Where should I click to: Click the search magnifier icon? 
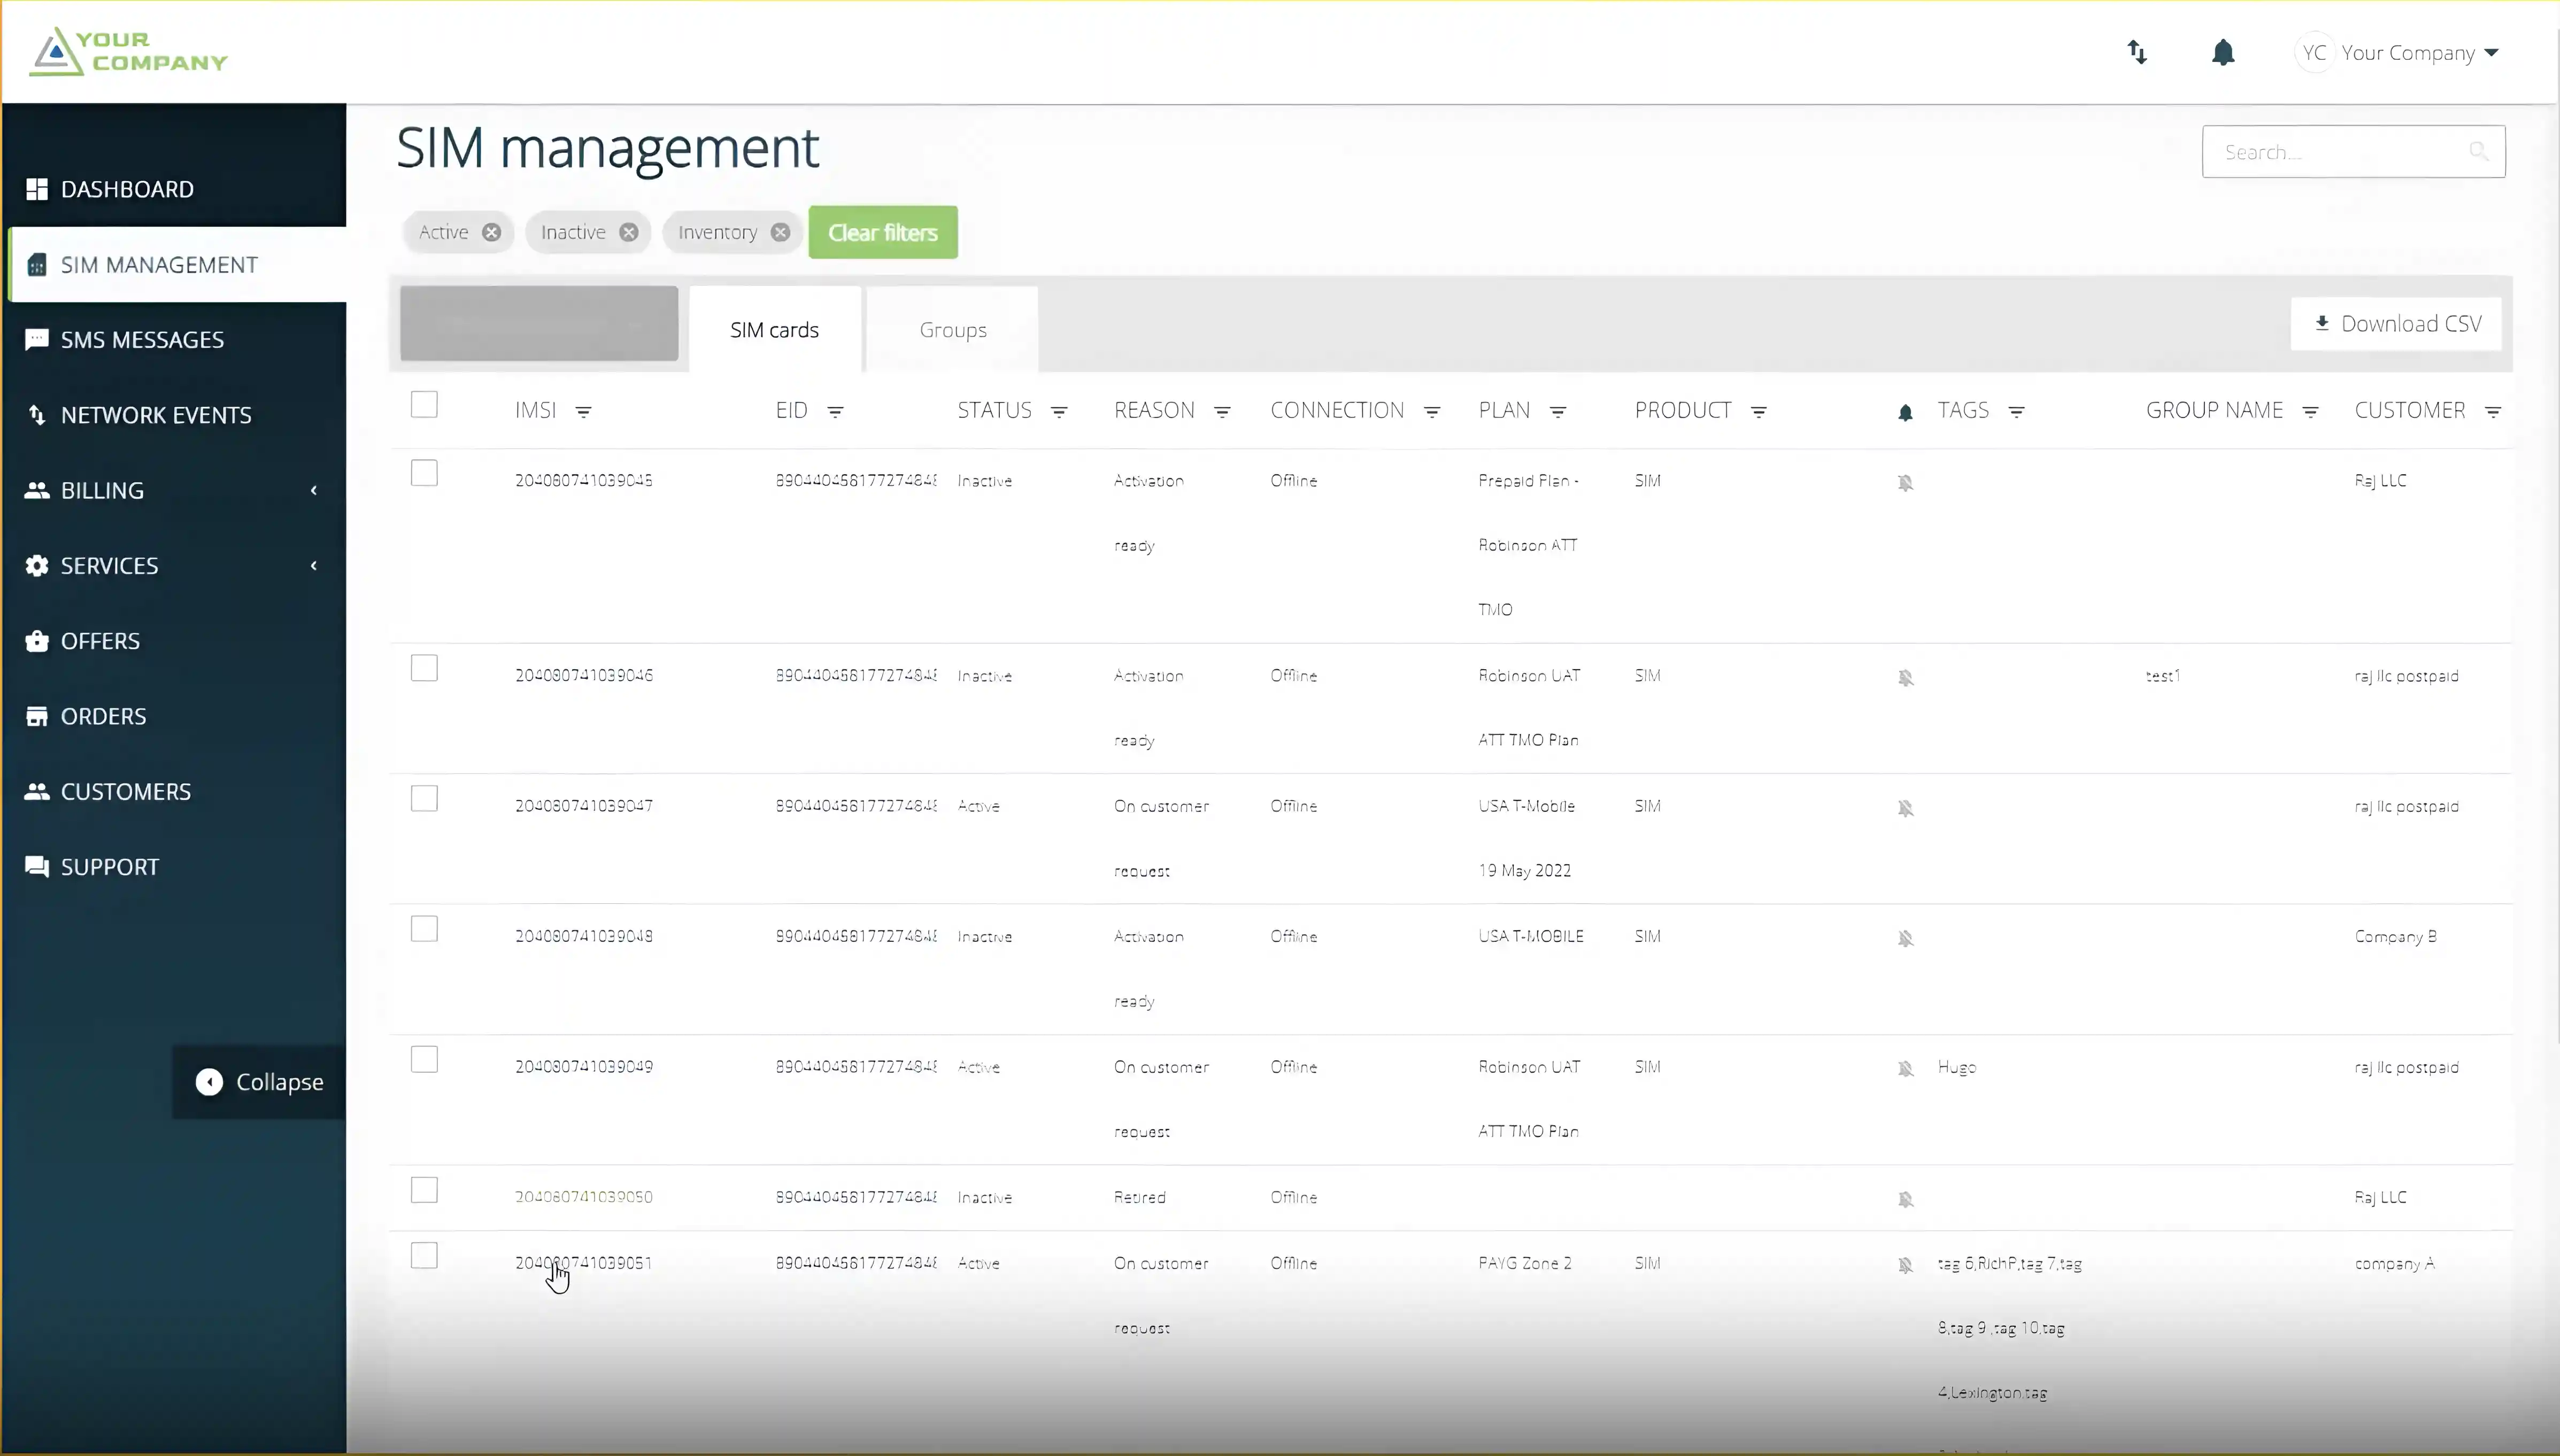tap(2478, 152)
